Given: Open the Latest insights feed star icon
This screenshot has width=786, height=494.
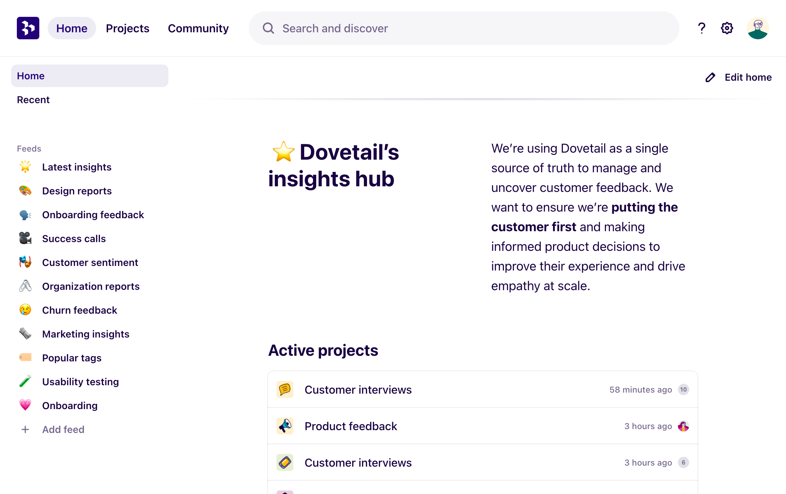Looking at the screenshot, I should [25, 167].
